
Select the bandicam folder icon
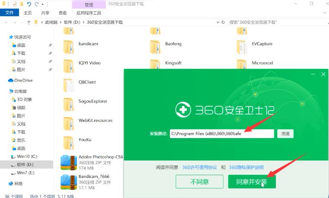(x=69, y=47)
